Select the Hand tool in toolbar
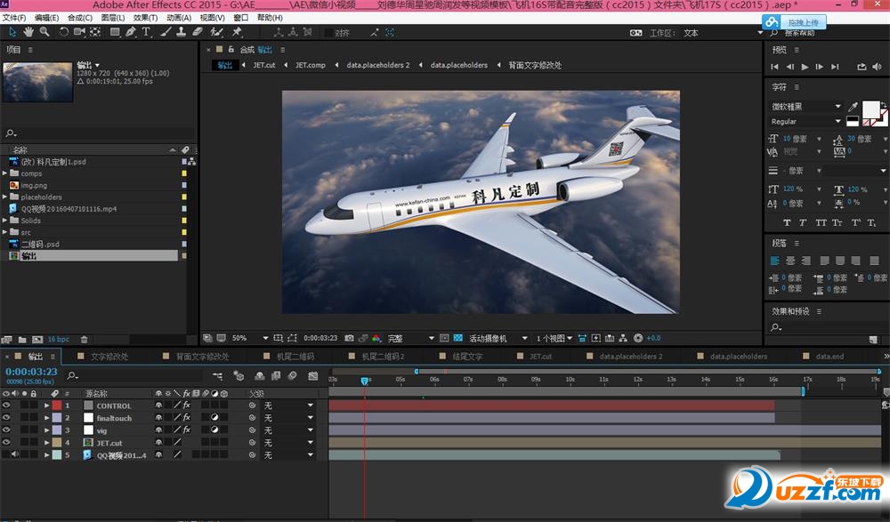Viewport: 890px width, 522px height. pos(29,32)
